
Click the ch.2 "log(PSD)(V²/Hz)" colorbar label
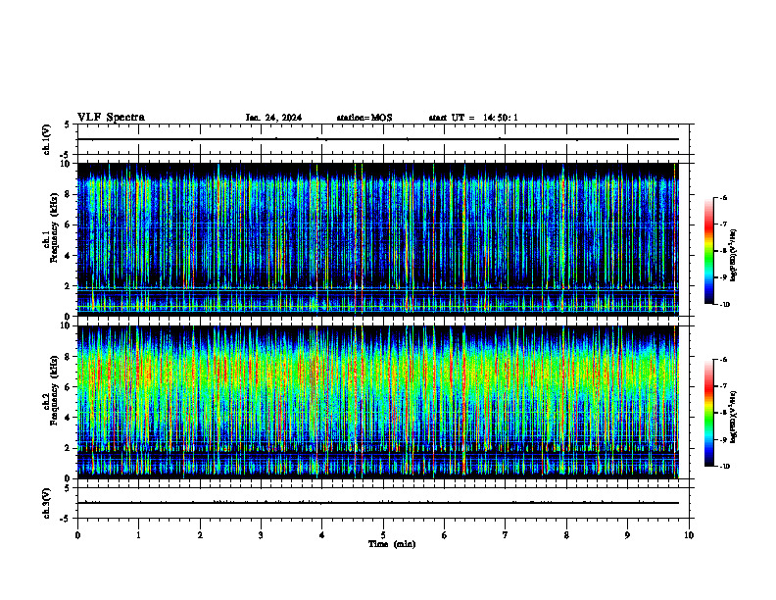coord(734,417)
